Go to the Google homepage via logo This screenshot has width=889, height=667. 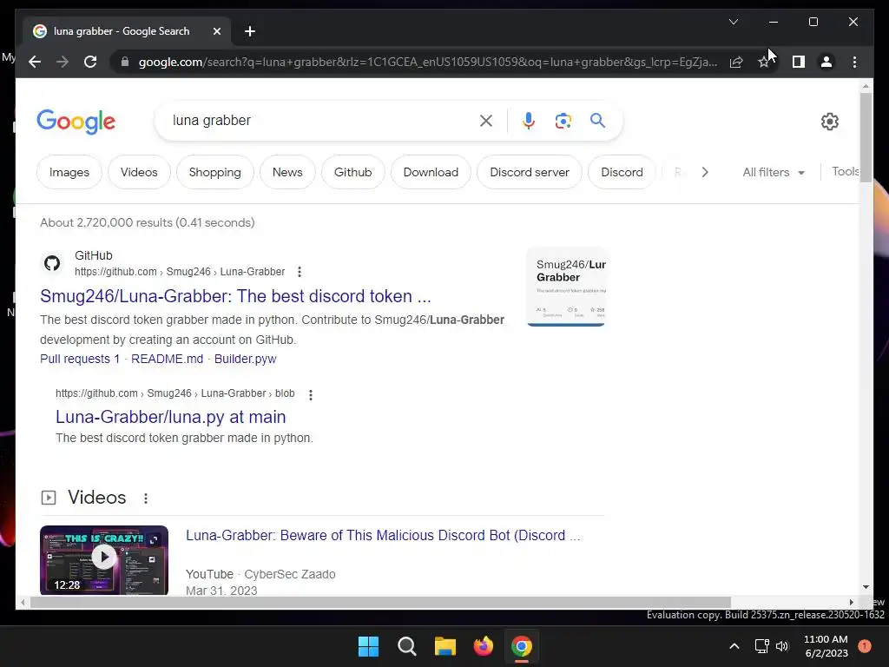point(76,121)
